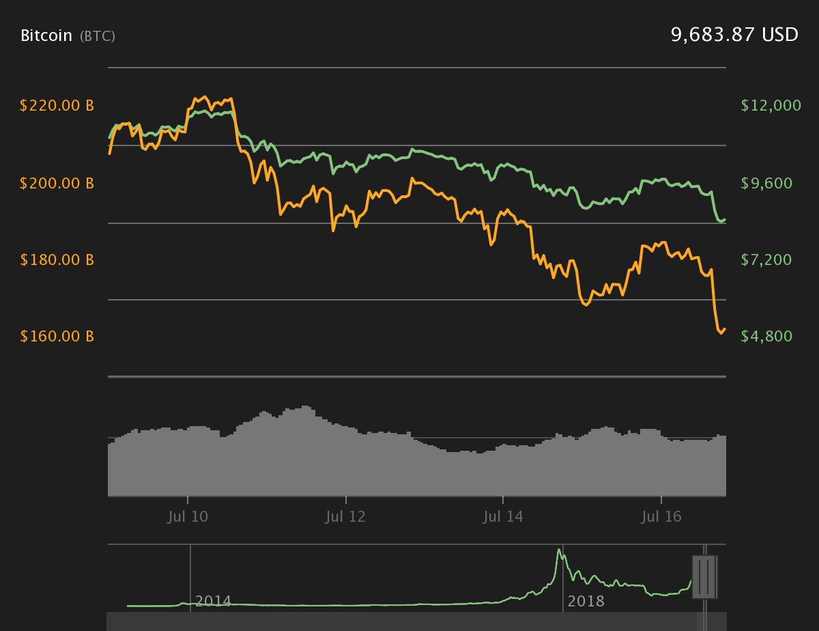
Task: Click the $12,000 price axis label
Action: pos(771,105)
